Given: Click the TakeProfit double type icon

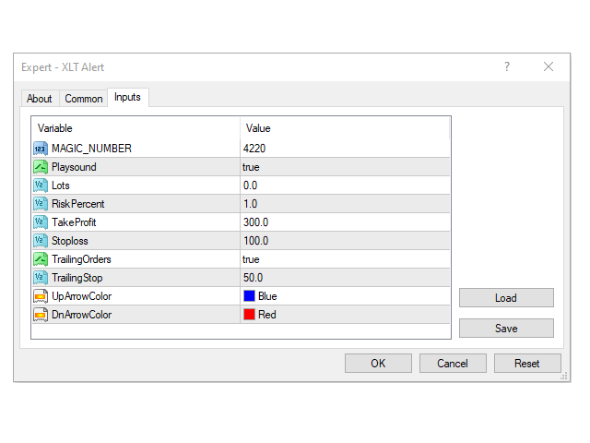Looking at the screenshot, I should [41, 222].
